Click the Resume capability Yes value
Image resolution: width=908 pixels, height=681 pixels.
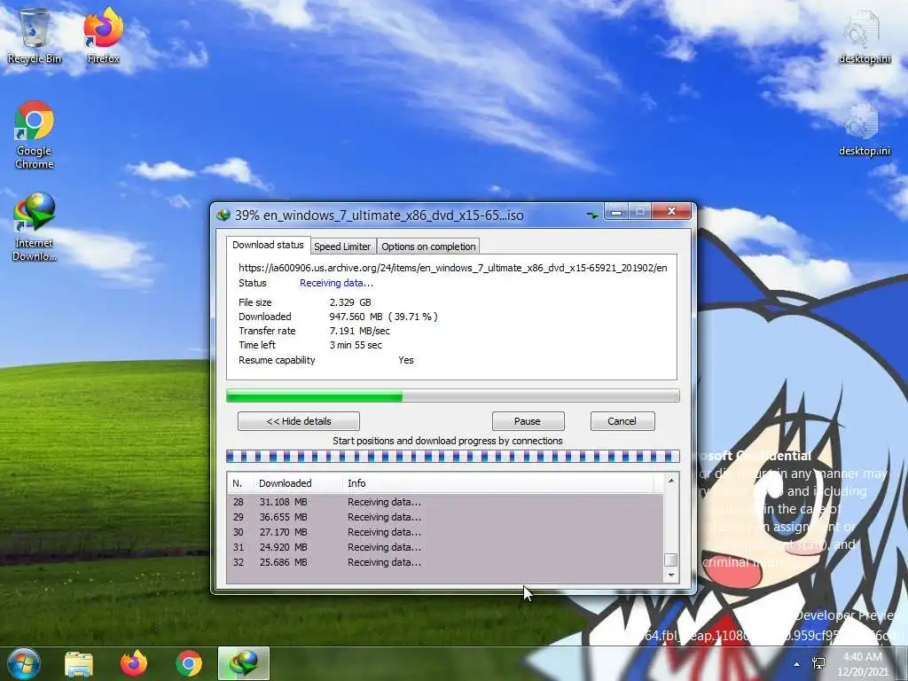(406, 360)
